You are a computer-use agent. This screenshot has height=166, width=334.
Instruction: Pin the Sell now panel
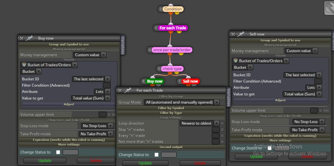[241, 34]
